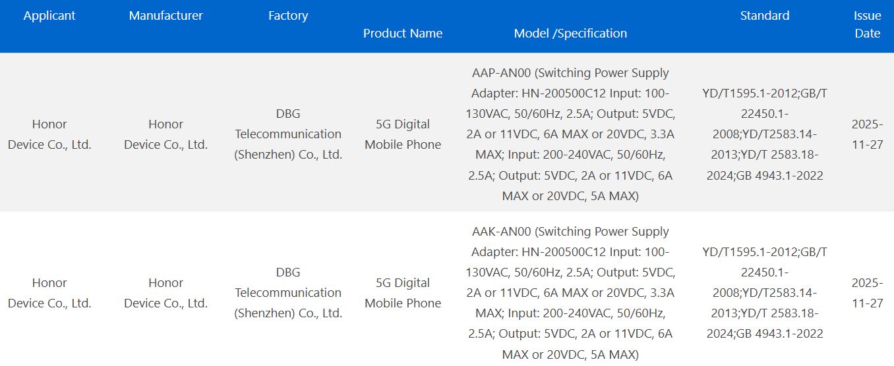The image size is (894, 366).
Task: Click the Issue Date column header
Action: 867,24
